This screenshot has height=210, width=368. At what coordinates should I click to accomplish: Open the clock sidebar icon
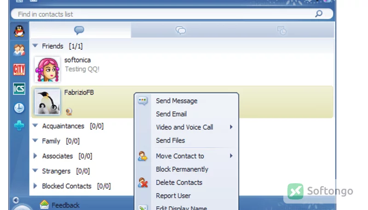point(19,108)
